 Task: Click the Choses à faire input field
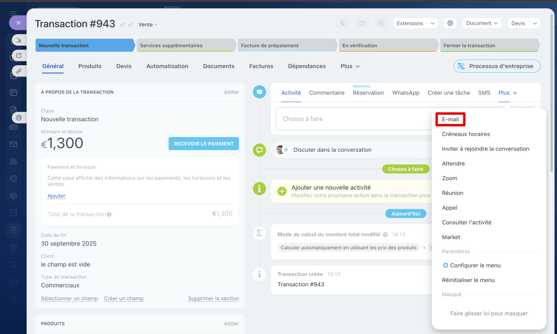pos(352,119)
